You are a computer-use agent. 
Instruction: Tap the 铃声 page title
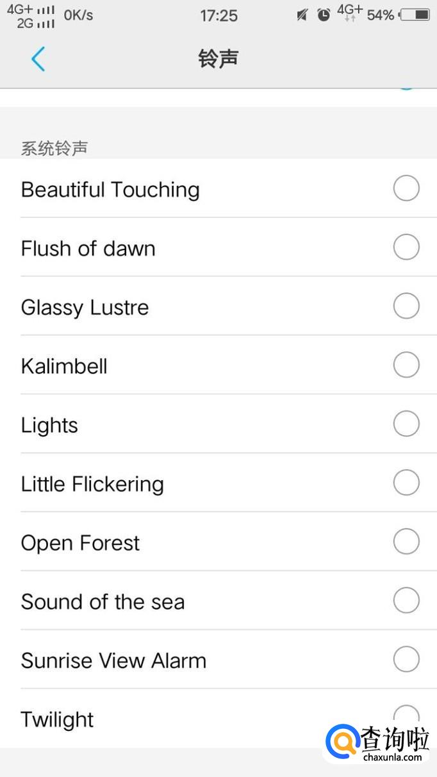(218, 59)
